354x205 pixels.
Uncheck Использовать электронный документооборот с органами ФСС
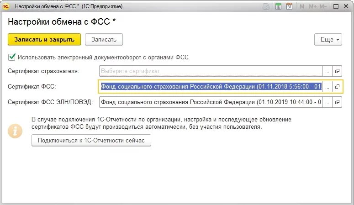(x=11, y=57)
